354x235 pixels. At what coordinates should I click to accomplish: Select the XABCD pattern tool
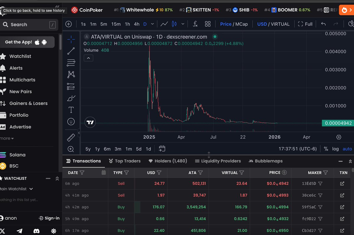71,74
